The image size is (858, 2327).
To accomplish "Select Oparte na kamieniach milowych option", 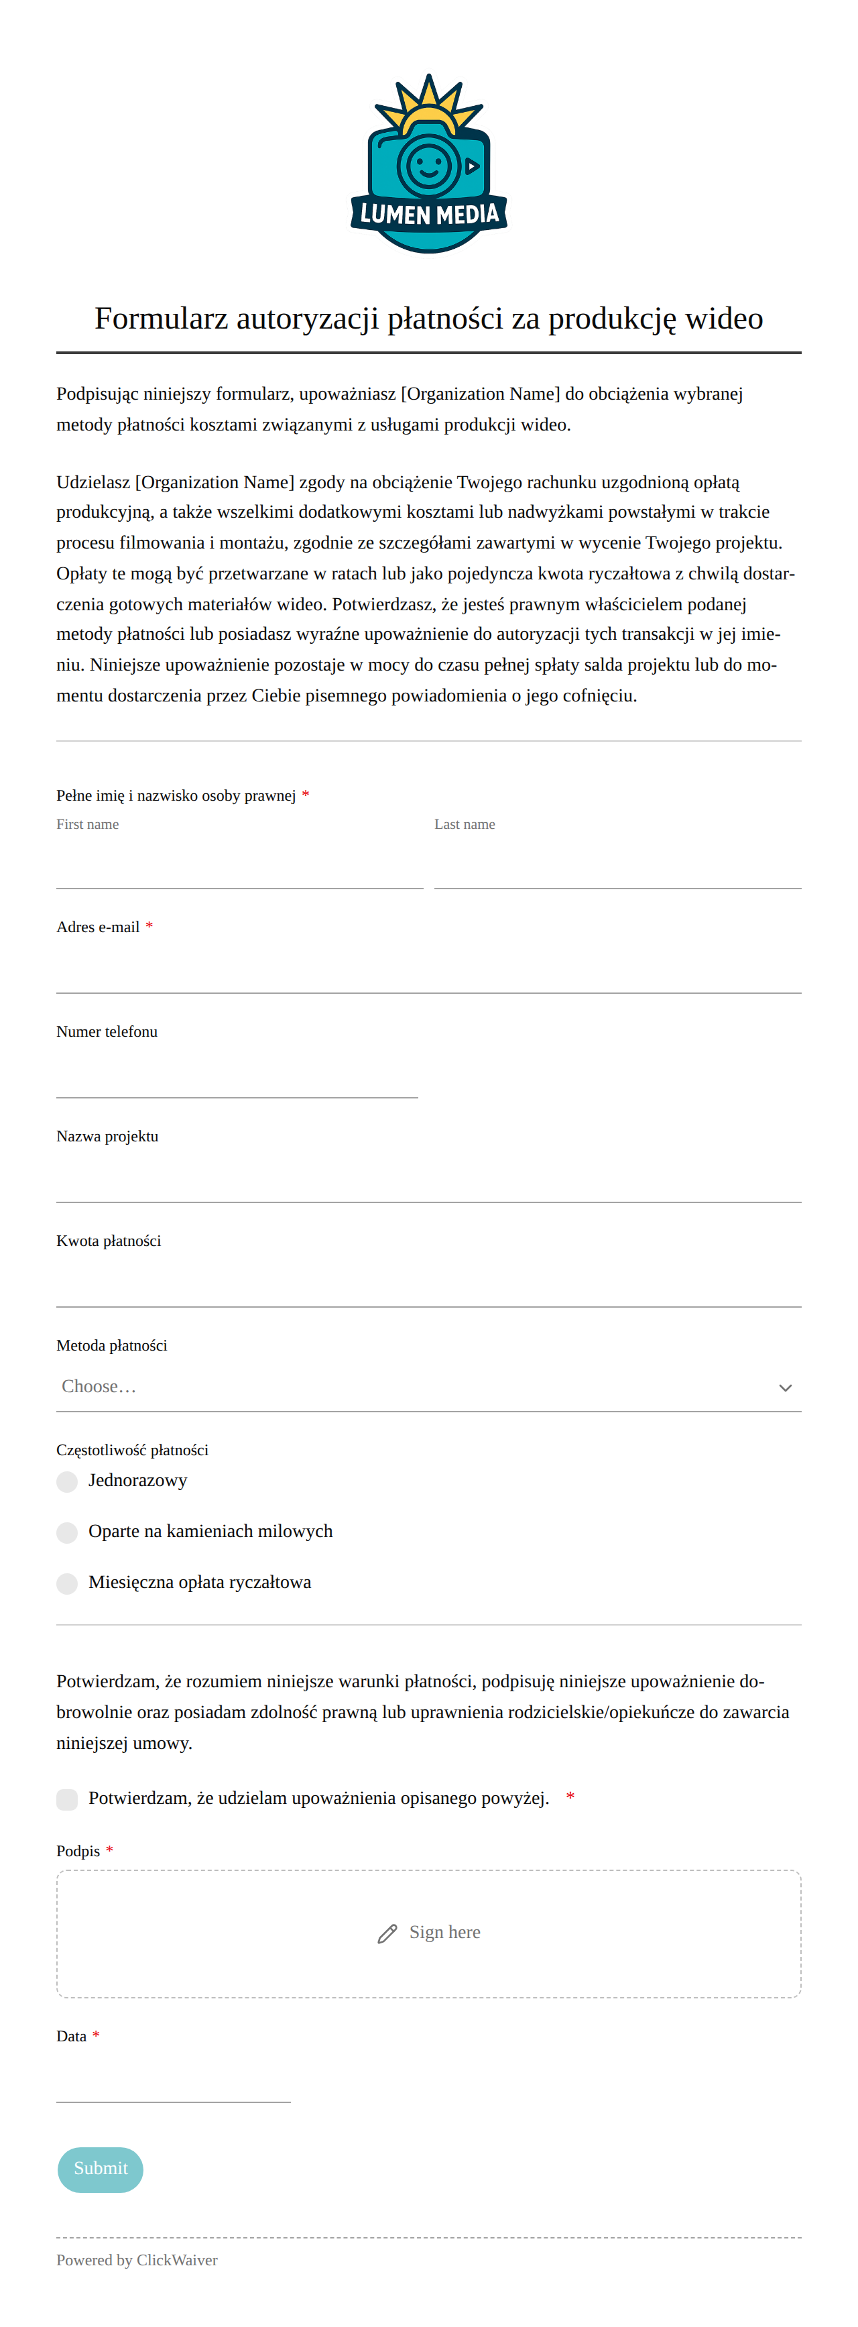I will pyautogui.click(x=67, y=1532).
